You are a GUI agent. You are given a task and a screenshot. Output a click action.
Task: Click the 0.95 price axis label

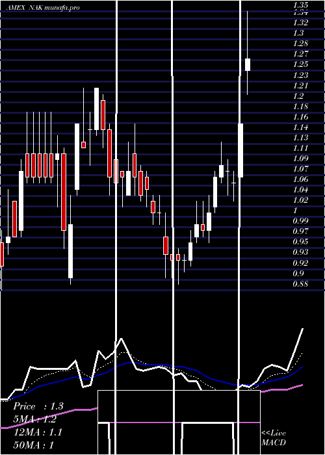(300, 242)
